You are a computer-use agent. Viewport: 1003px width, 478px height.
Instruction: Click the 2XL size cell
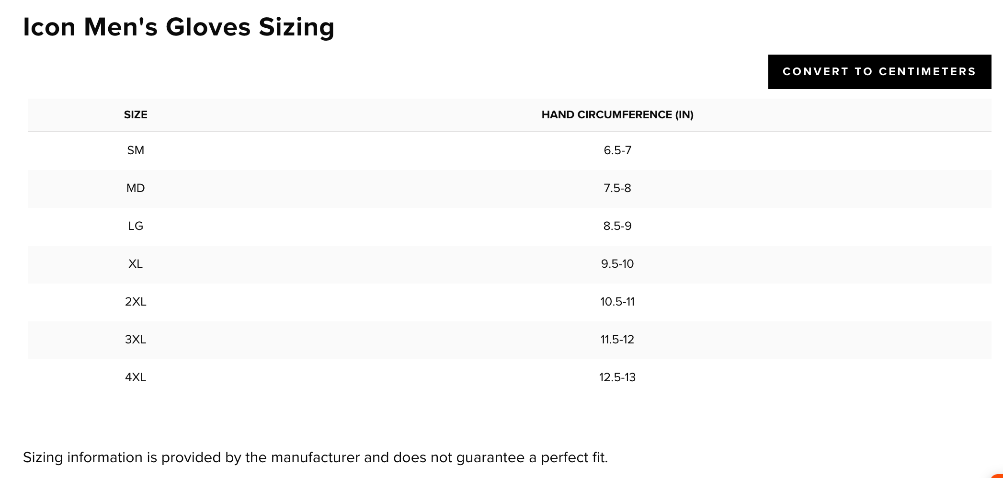click(136, 302)
